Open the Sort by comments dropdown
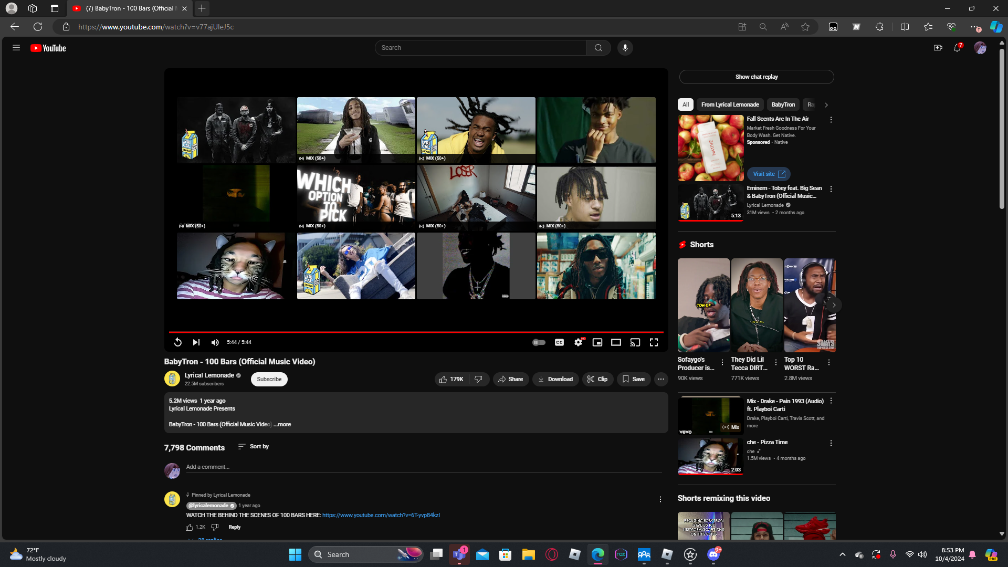The width and height of the screenshot is (1008, 567). click(x=253, y=446)
